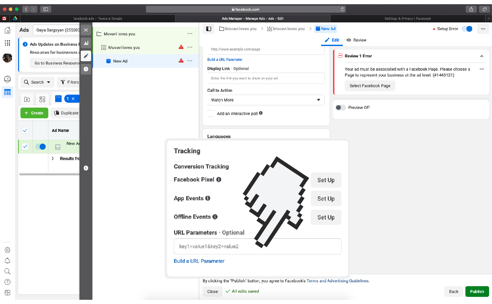This screenshot has height=304, width=492.
Task: Open notifications bell in sidebar
Action: click(7, 261)
